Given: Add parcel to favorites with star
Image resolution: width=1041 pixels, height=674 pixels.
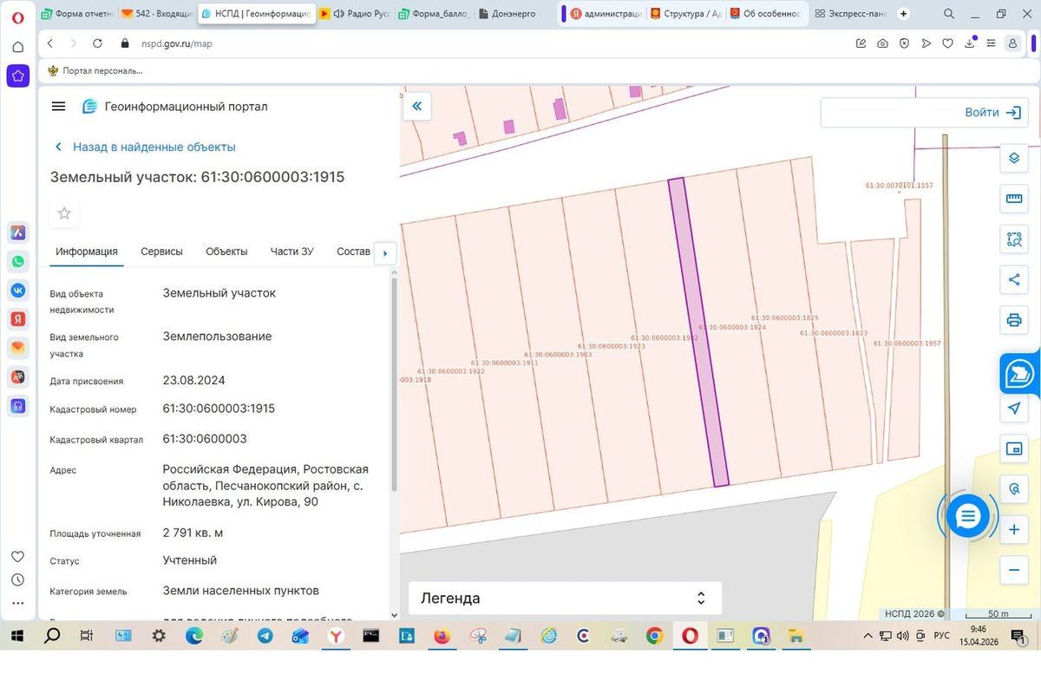Looking at the screenshot, I should pyautogui.click(x=64, y=213).
